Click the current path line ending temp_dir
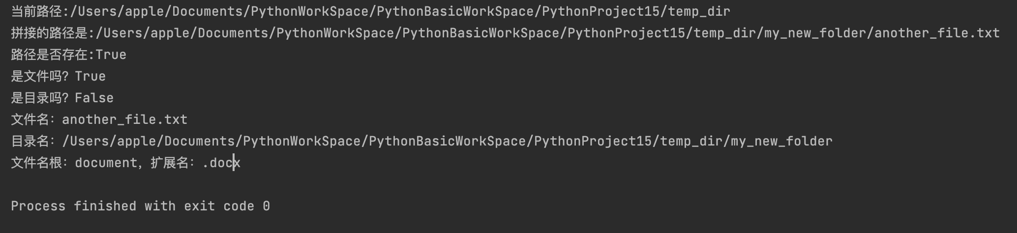This screenshot has height=233, width=1017. pos(370,11)
